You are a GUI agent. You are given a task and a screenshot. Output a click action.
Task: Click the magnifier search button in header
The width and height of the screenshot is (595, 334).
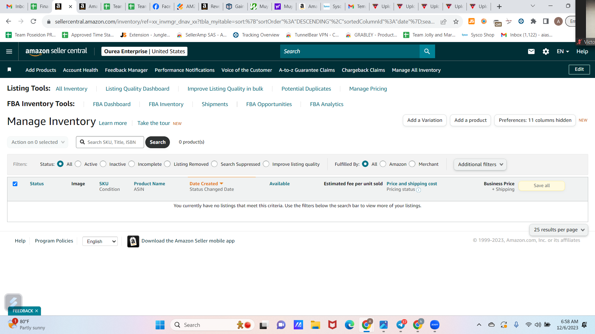click(x=427, y=51)
